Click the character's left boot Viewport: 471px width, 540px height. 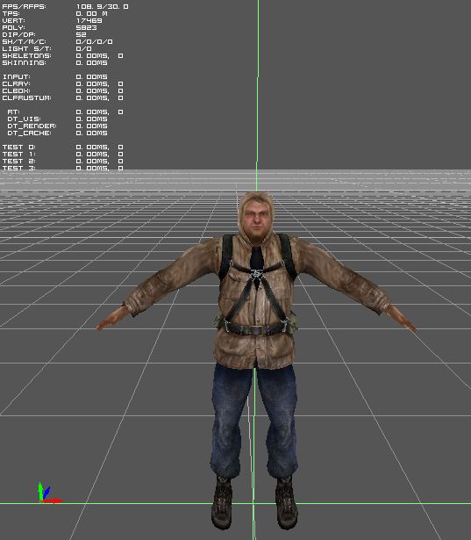(287, 502)
